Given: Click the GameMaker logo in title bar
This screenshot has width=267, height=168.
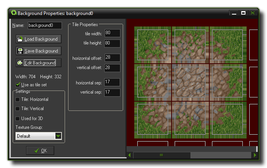Looking at the screenshot, I should pos(13,13).
